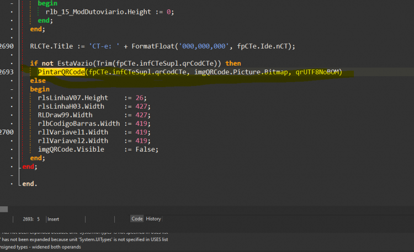Click the 'CT-e: ' string literal
The height and width of the screenshot is (252, 414).
point(104,46)
